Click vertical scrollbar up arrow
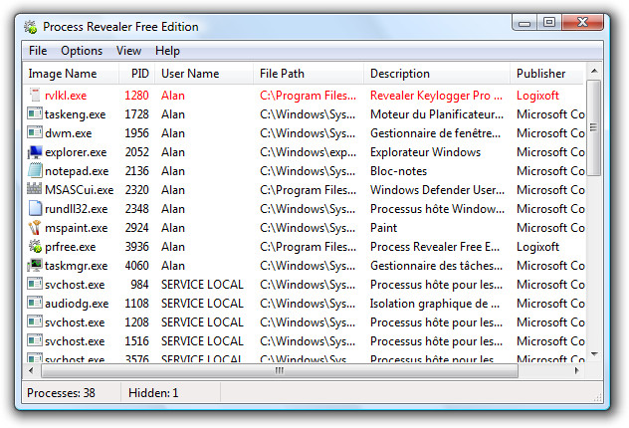The width and height of the screenshot is (629, 428). [594, 71]
